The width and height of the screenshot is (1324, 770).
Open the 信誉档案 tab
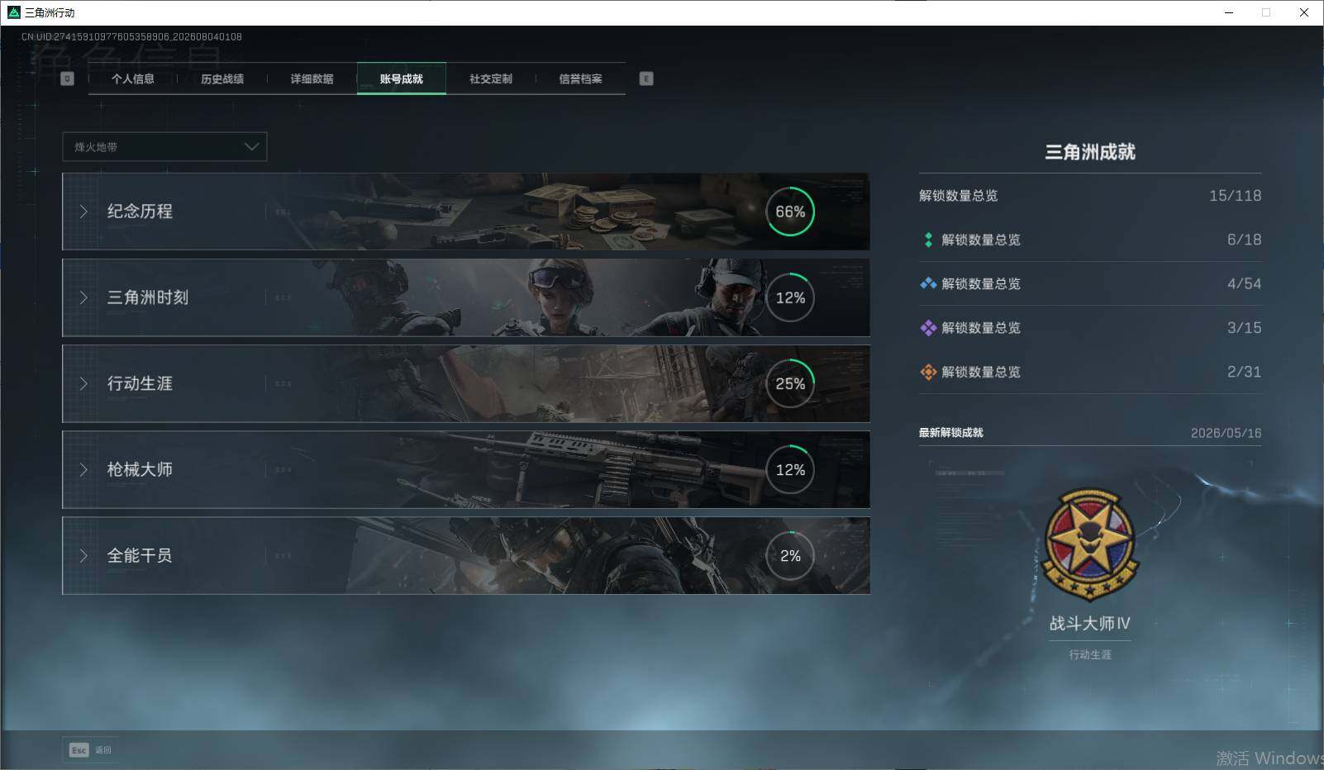580,78
